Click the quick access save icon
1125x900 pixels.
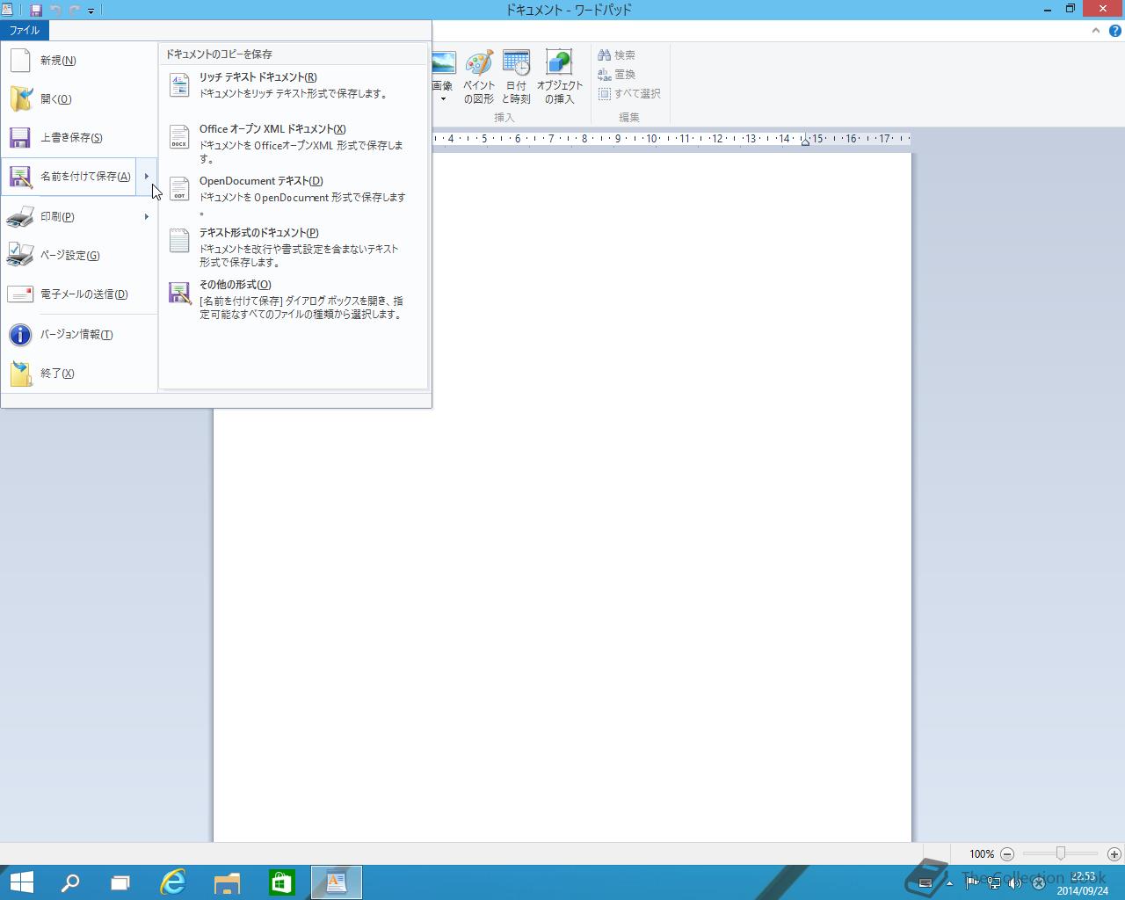pos(36,10)
